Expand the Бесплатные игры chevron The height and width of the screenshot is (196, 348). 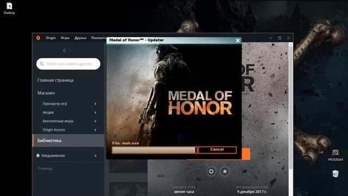tap(95, 121)
